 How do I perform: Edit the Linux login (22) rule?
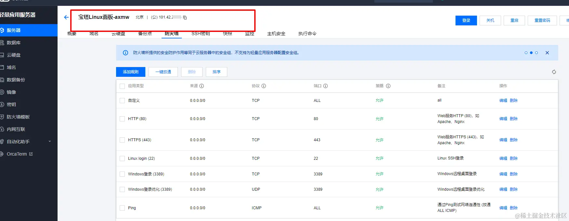pos(503,159)
